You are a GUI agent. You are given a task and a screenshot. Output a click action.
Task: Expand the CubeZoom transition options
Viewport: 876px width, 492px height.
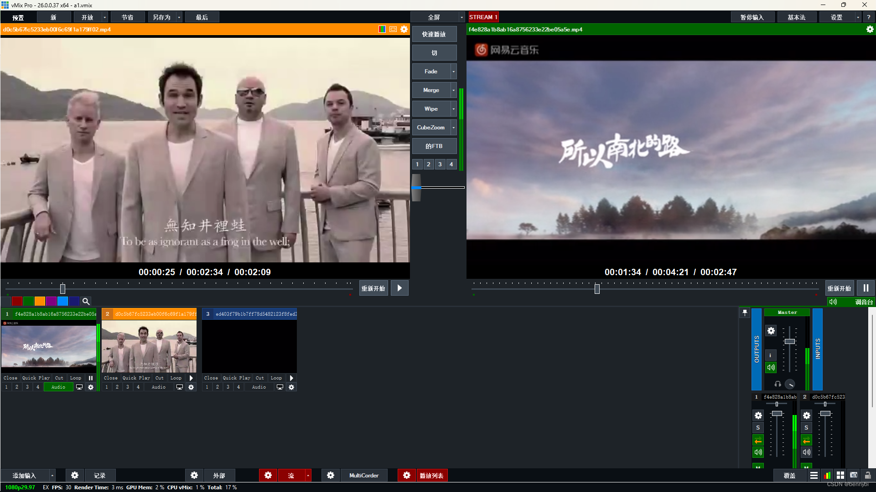pyautogui.click(x=453, y=128)
